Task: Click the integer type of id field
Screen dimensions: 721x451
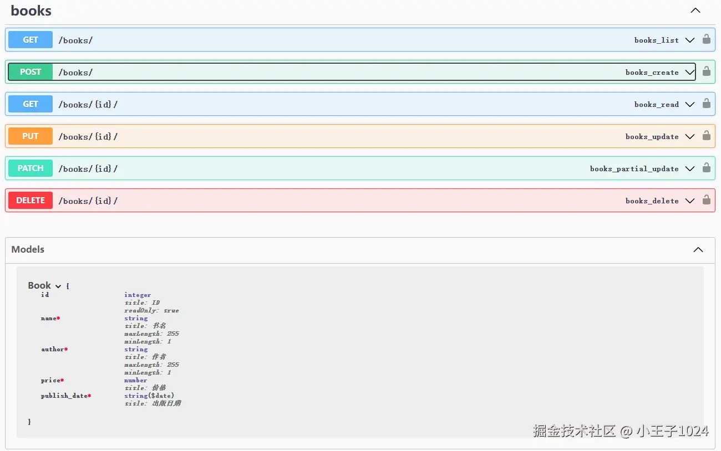Action: point(138,295)
